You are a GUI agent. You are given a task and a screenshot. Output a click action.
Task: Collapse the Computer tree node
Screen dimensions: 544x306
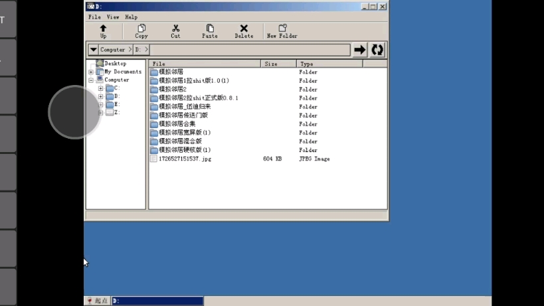click(x=91, y=80)
